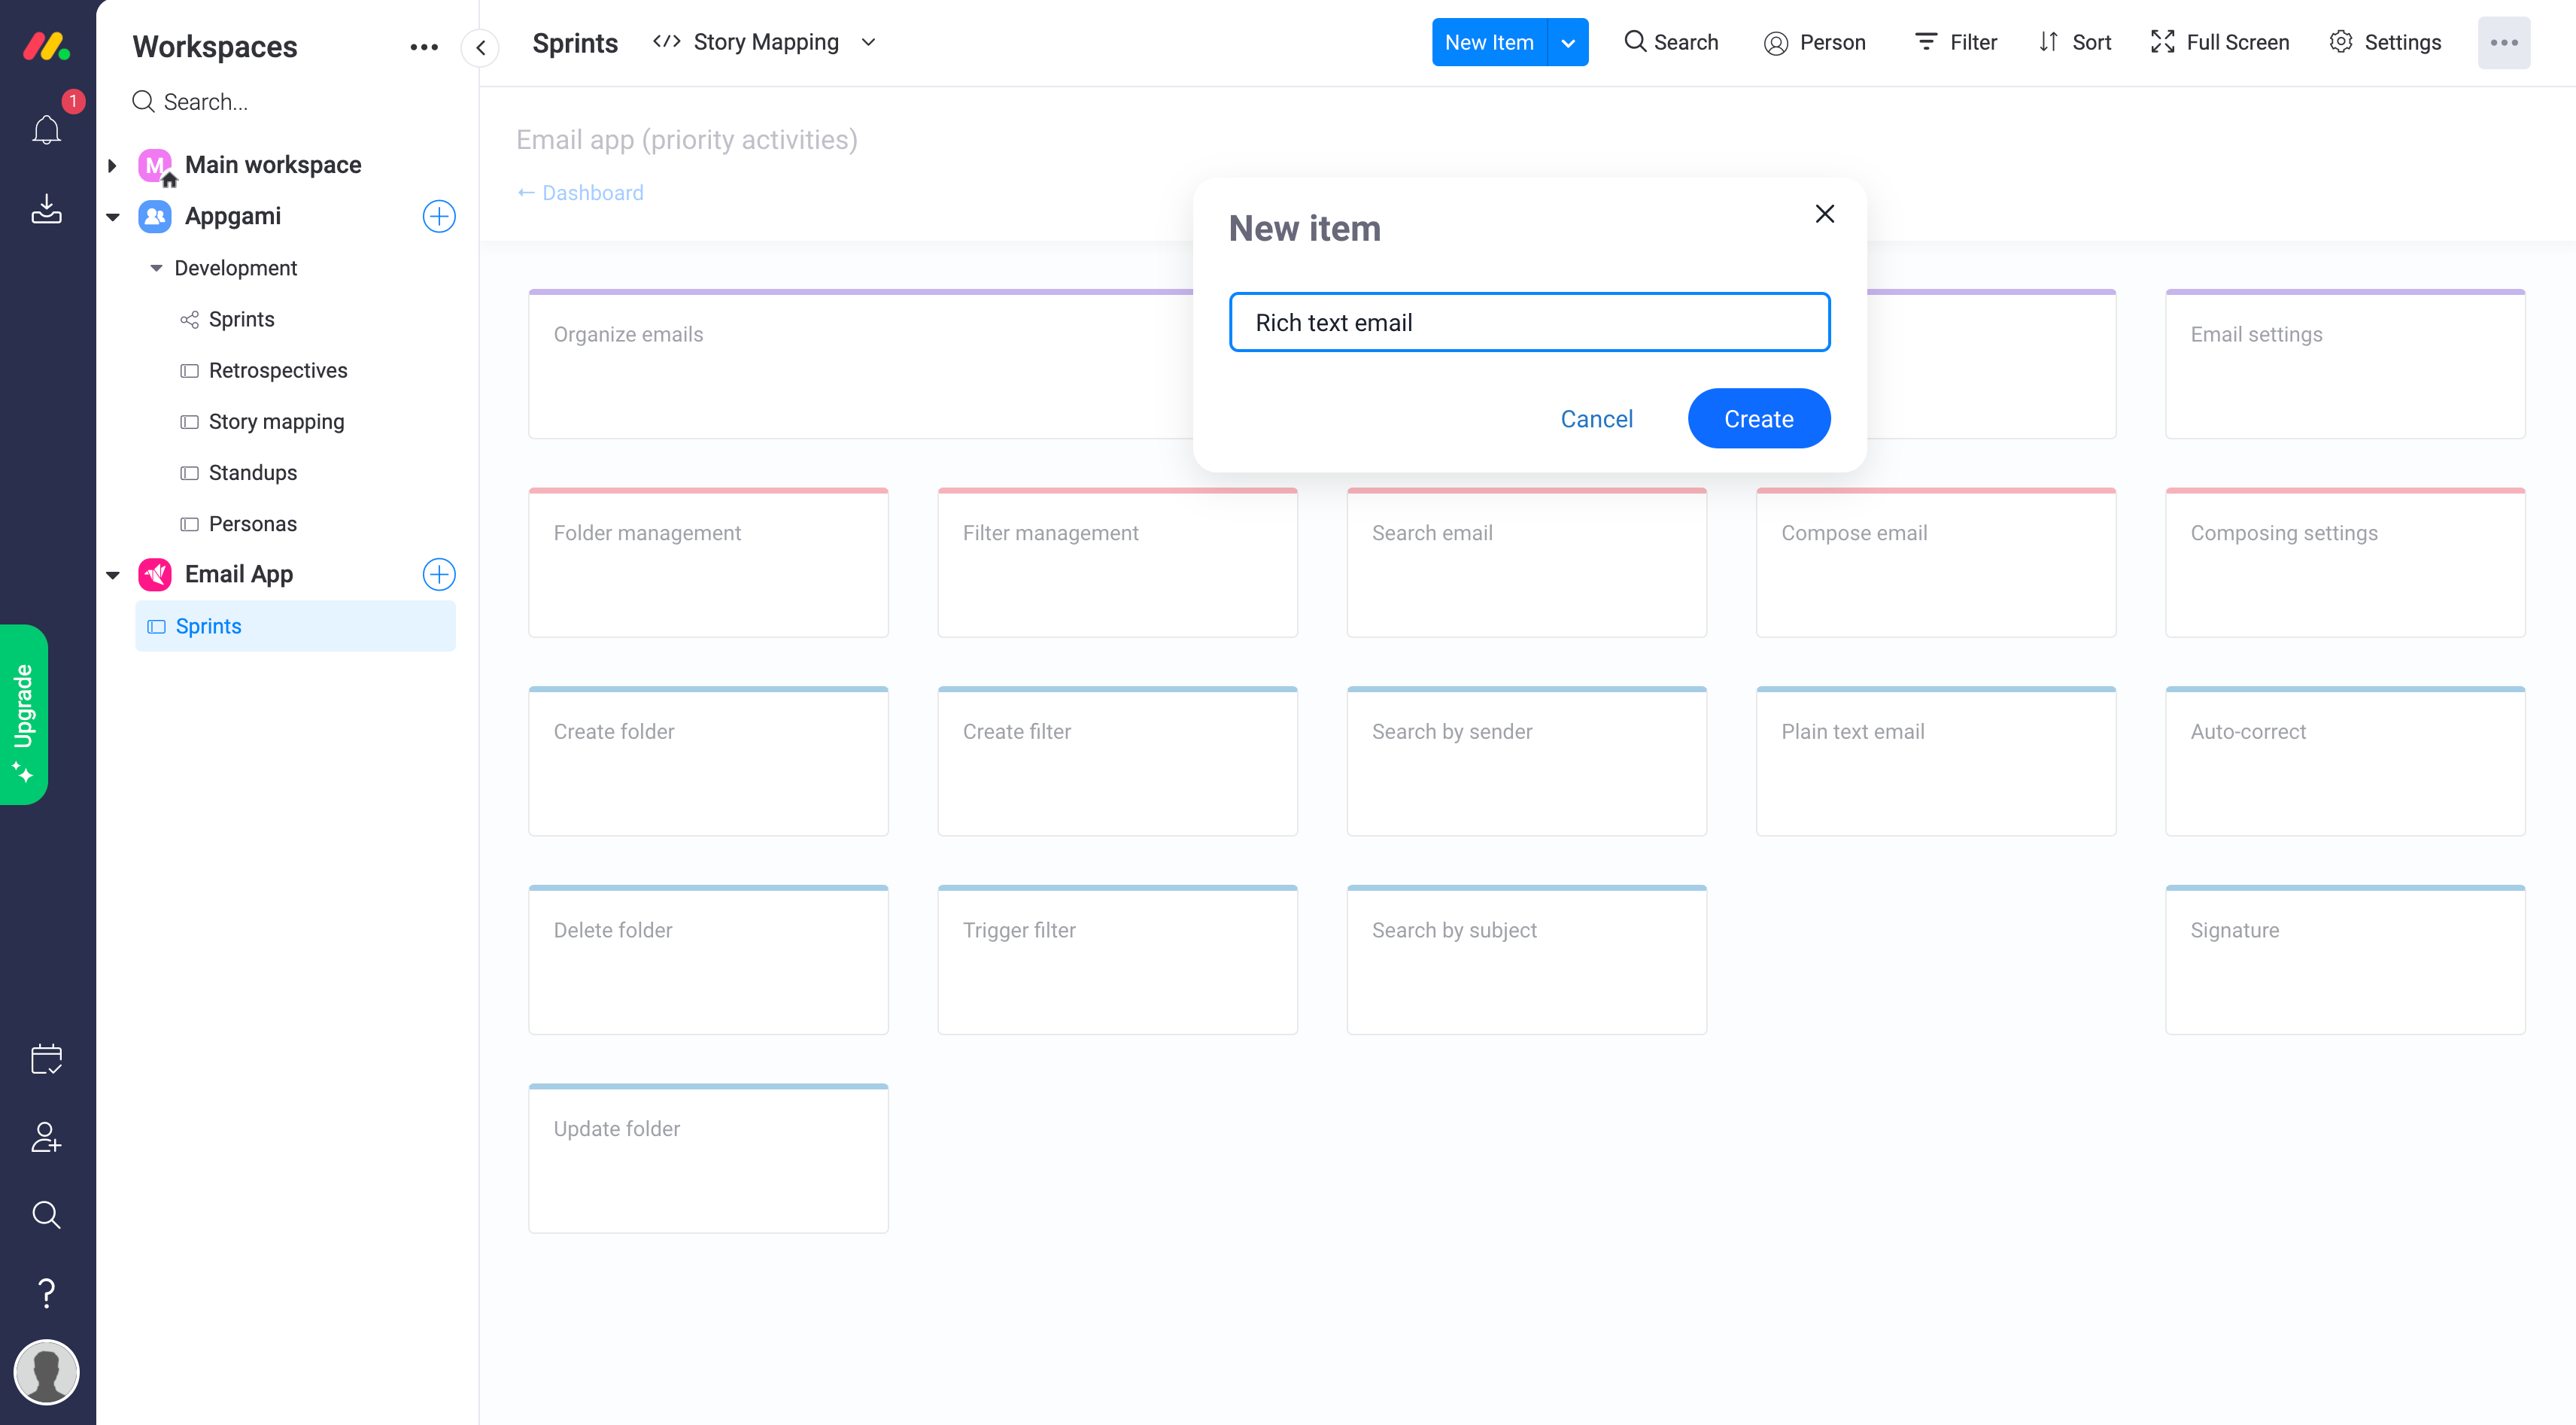
Task: Toggle Full Screen mode
Action: click(x=2219, y=42)
